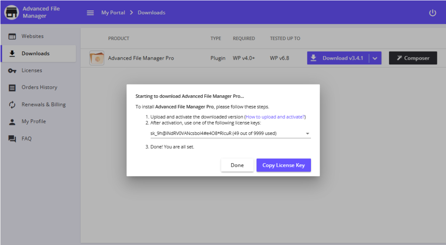Toggle the hamburger menu icon

(x=90, y=13)
